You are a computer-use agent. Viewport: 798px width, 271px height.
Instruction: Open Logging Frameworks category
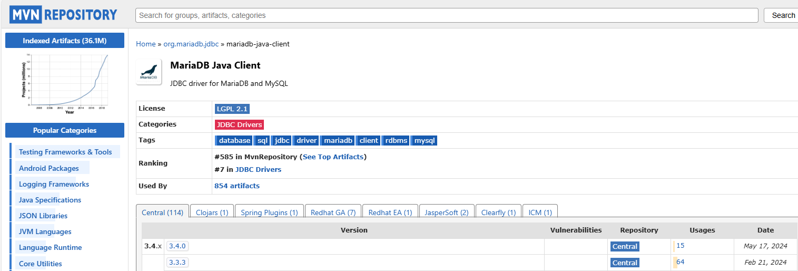click(x=54, y=184)
